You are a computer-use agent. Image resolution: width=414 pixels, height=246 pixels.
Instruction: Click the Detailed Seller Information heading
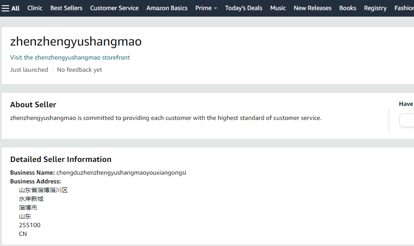61,159
